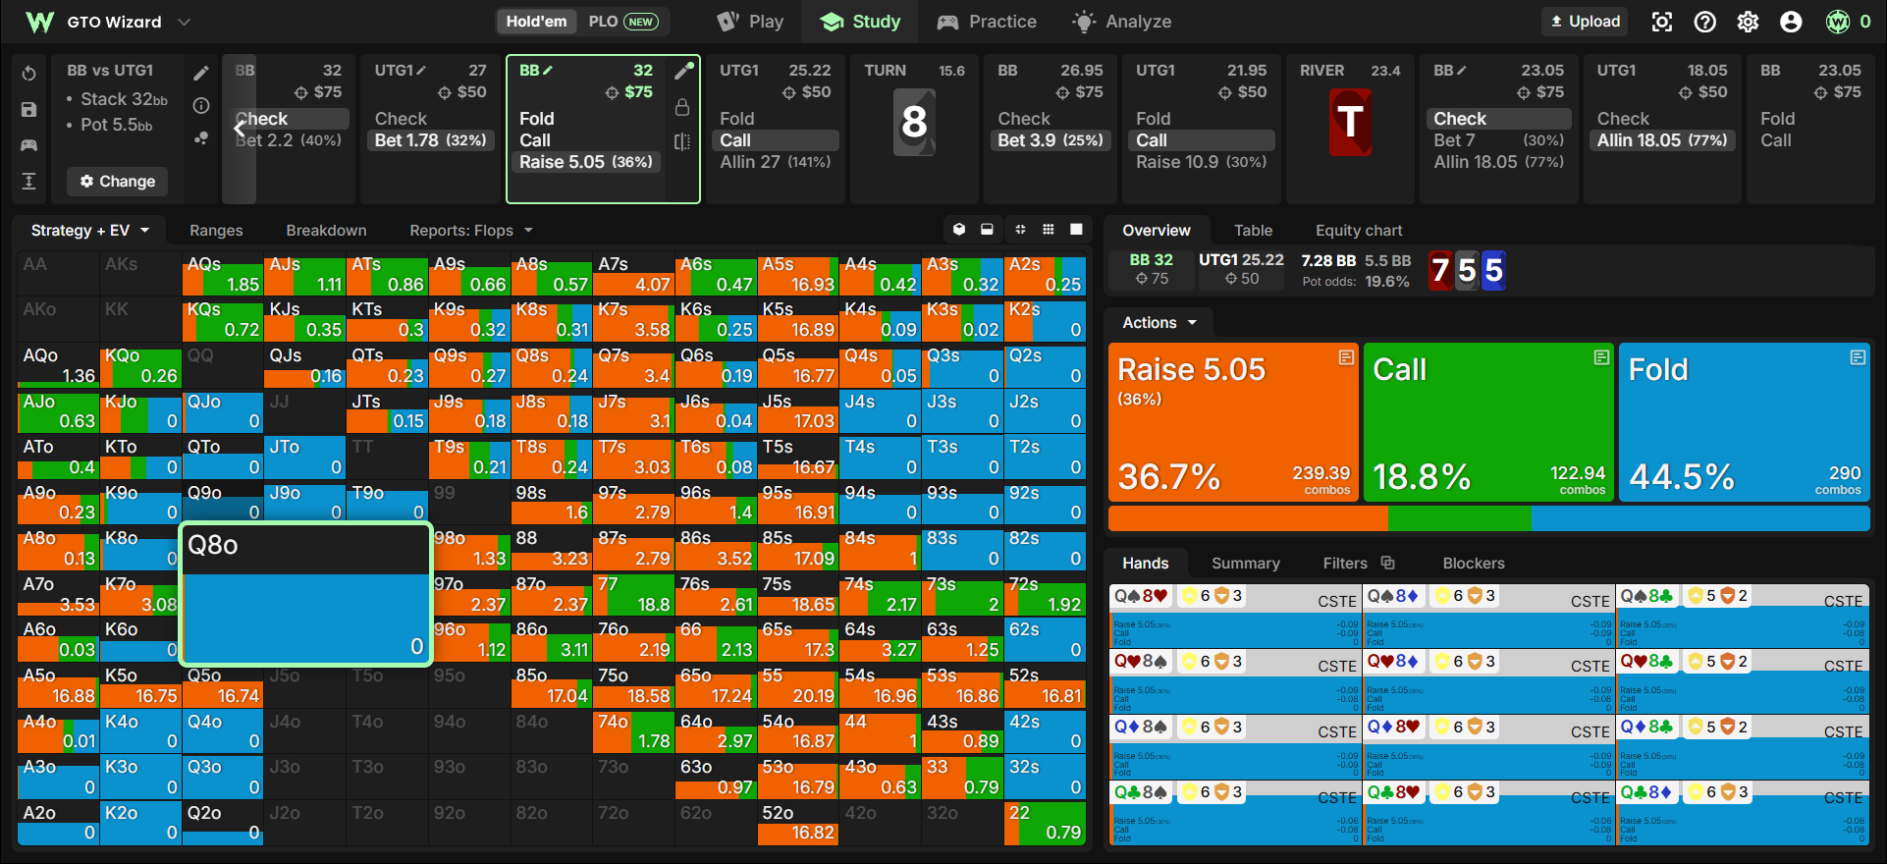Click the GTO Wizard logo icon
Viewport: 1887px width, 864px height.
(39, 22)
